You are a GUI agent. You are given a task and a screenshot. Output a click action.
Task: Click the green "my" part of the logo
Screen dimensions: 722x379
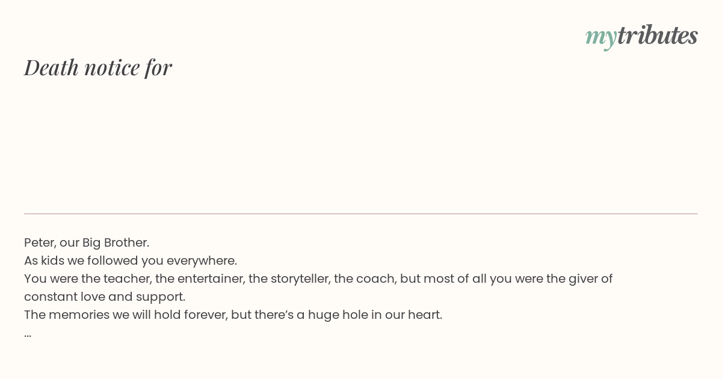(x=600, y=38)
